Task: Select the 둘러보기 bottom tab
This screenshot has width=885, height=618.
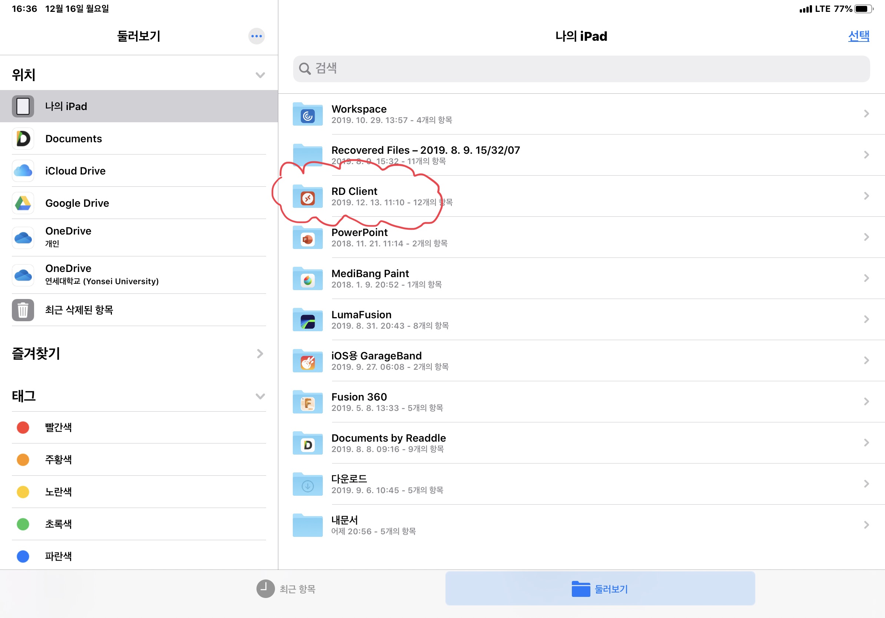Action: coord(600,589)
